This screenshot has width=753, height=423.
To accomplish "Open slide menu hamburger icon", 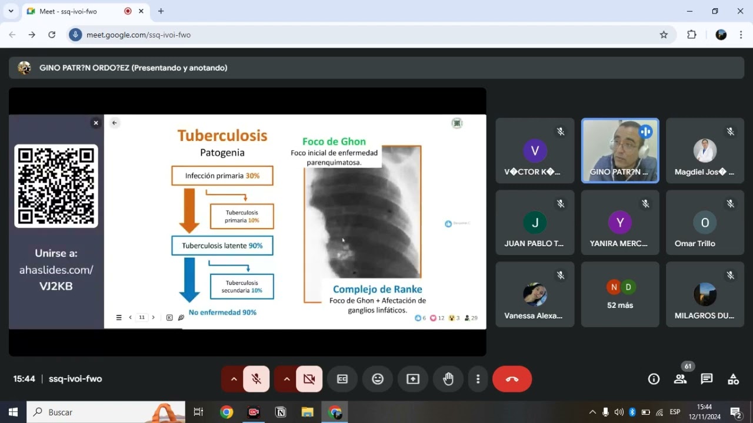I will 119,317.
